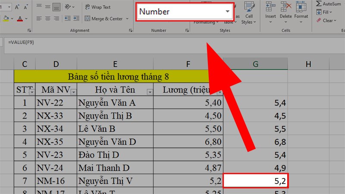Decrease font size with the small A icon

pyautogui.click(x=26, y=7)
